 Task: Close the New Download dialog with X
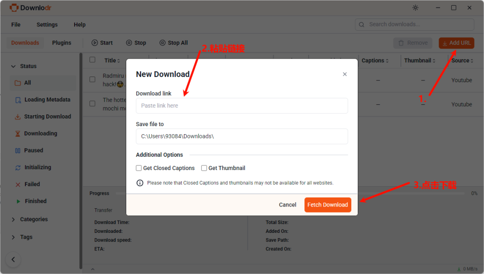coord(345,74)
